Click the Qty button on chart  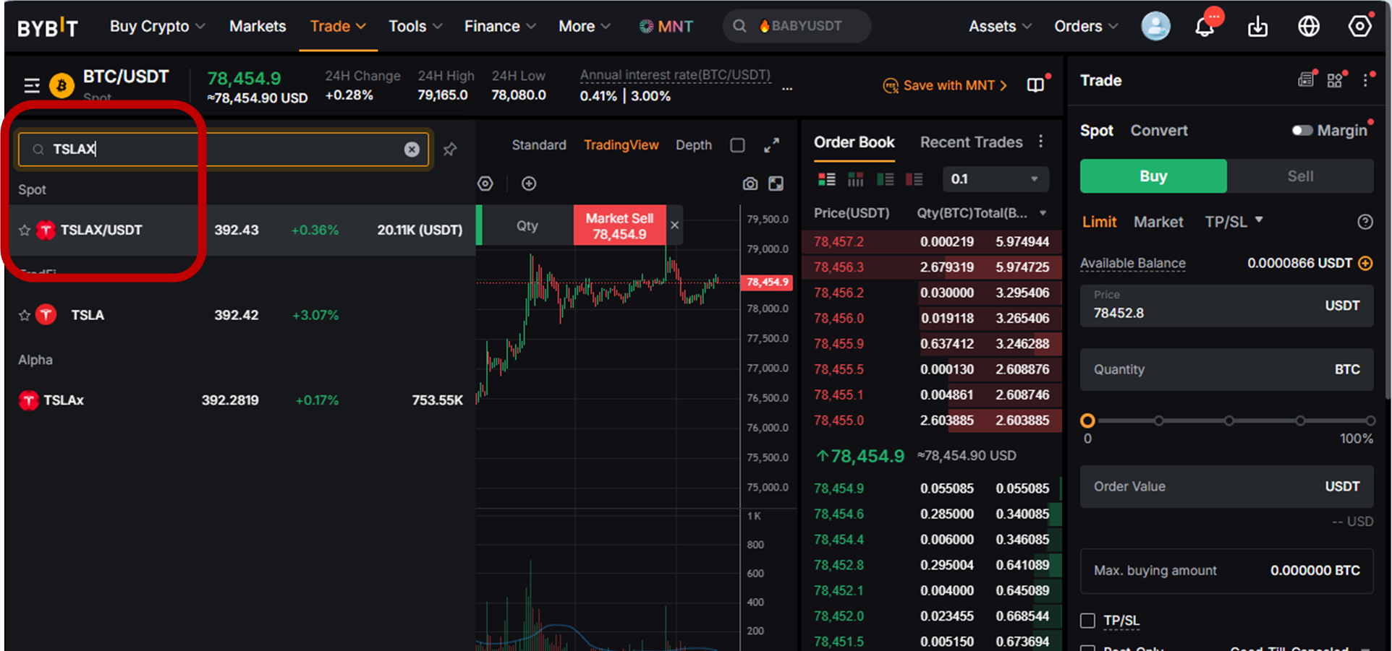pyautogui.click(x=527, y=225)
